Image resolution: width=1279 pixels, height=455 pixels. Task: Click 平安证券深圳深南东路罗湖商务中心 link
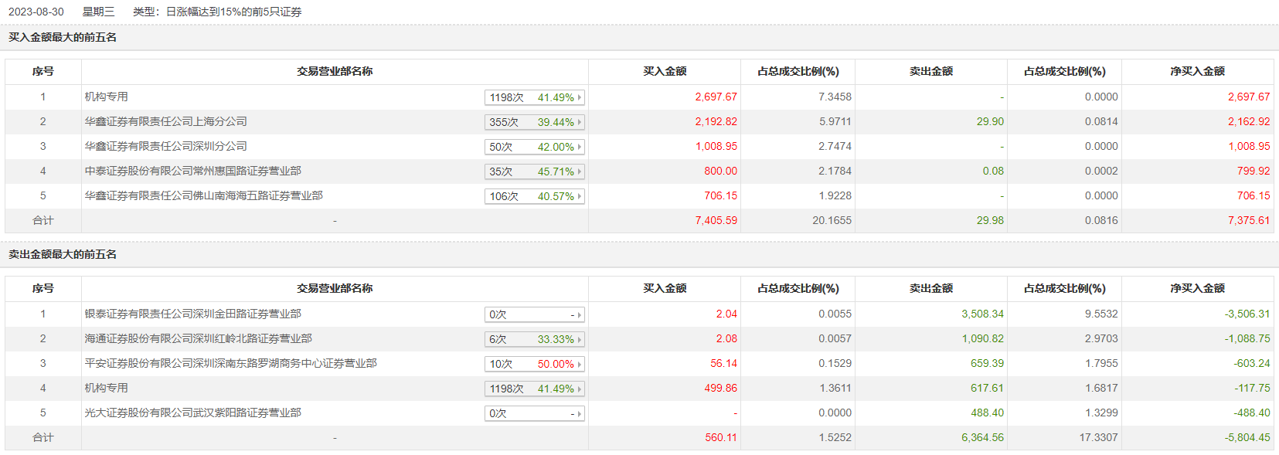[230, 363]
